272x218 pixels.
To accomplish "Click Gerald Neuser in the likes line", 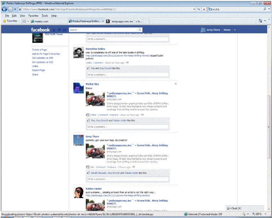I will 99,173.
